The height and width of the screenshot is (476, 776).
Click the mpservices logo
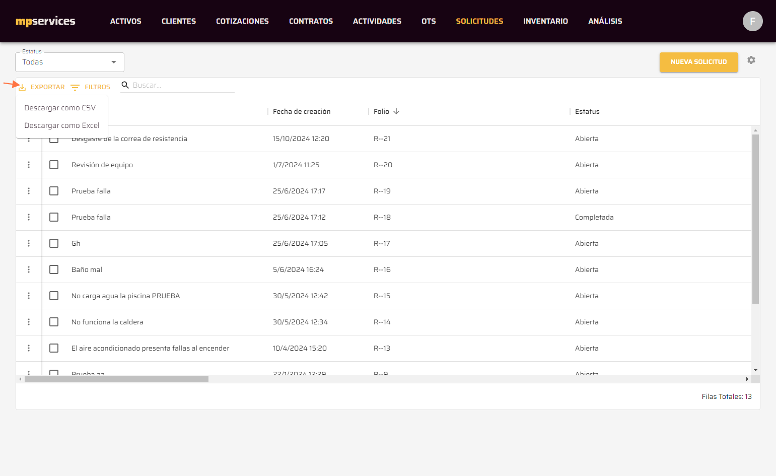click(x=45, y=21)
